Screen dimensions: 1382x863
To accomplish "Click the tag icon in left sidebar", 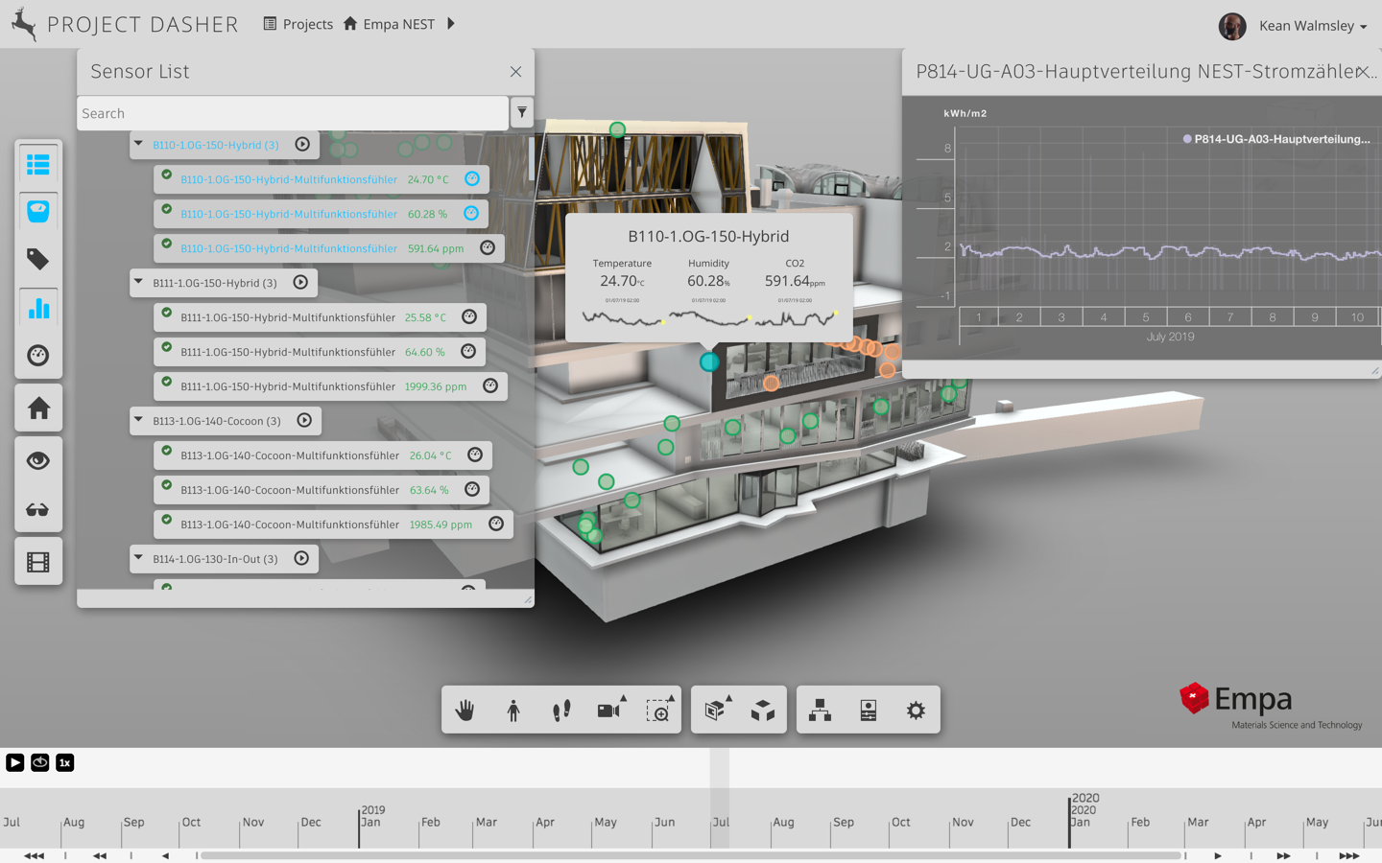I will [x=38, y=259].
